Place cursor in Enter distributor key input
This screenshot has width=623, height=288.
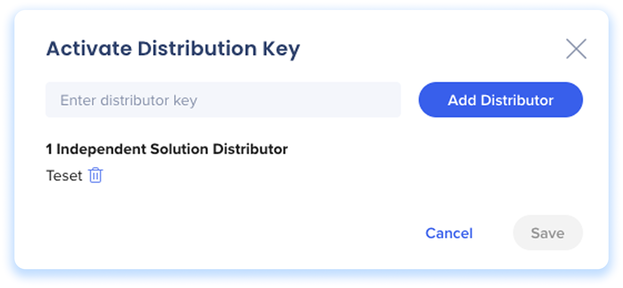(223, 100)
